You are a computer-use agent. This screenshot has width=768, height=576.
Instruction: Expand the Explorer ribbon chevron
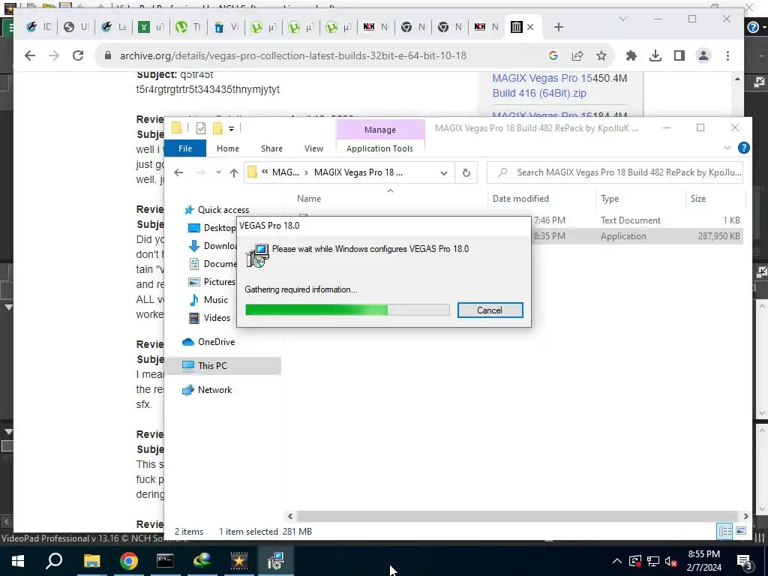pyautogui.click(x=727, y=148)
